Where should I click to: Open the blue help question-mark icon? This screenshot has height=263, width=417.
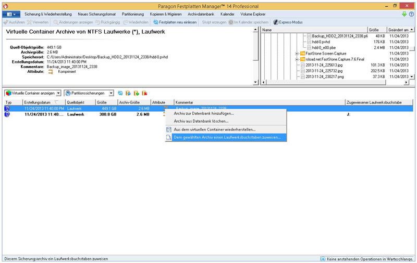pos(411,14)
